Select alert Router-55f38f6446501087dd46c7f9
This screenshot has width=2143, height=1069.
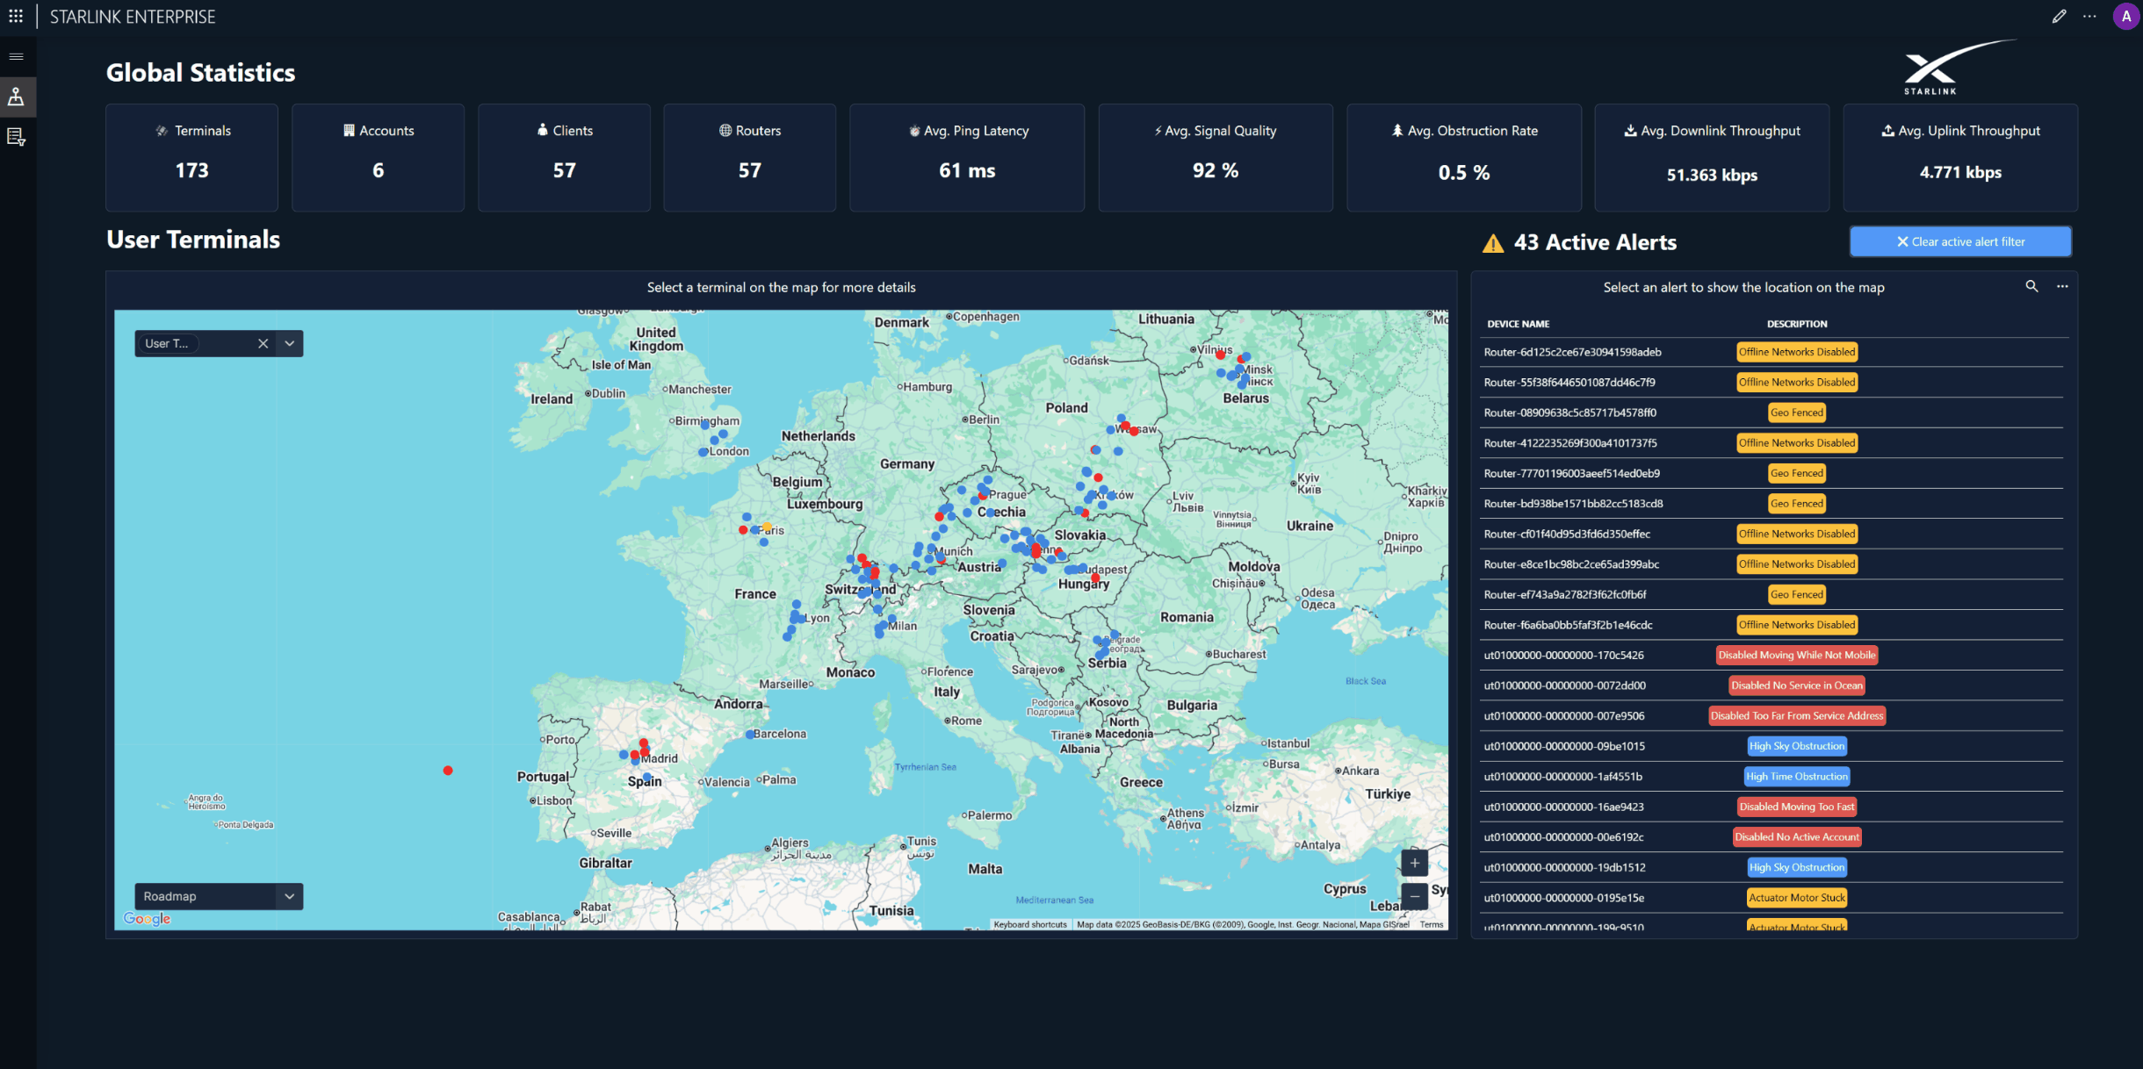tap(1773, 383)
